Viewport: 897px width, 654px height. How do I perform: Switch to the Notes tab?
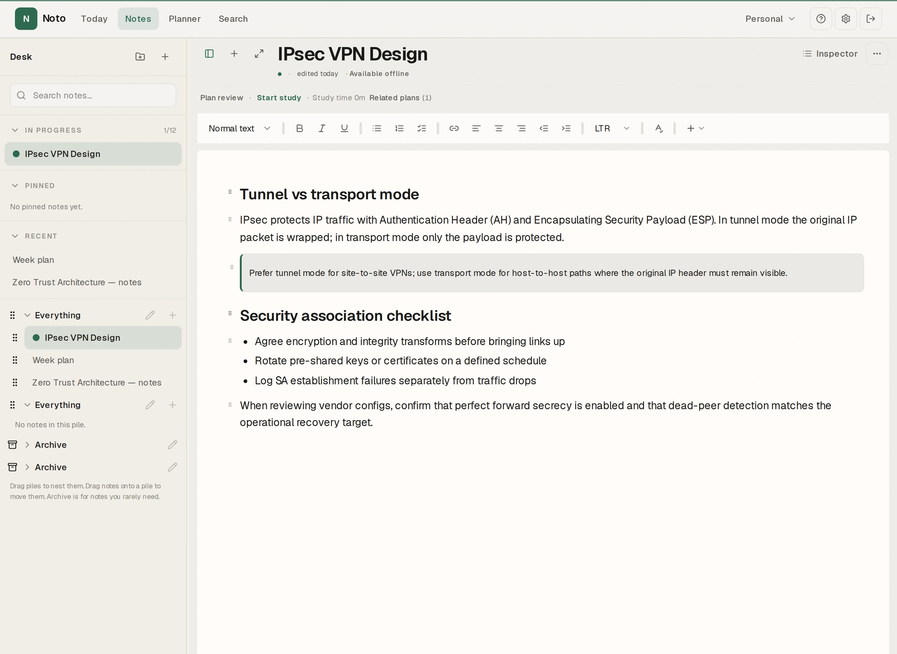(138, 19)
